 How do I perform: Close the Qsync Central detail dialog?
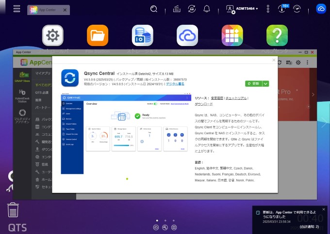[x=274, y=60]
